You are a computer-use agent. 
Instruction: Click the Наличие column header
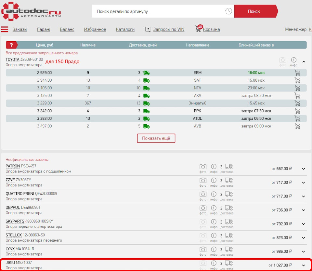pos(88,45)
